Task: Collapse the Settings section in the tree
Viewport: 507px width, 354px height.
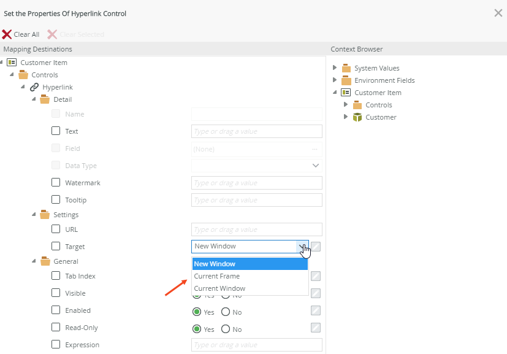Action: coord(34,215)
